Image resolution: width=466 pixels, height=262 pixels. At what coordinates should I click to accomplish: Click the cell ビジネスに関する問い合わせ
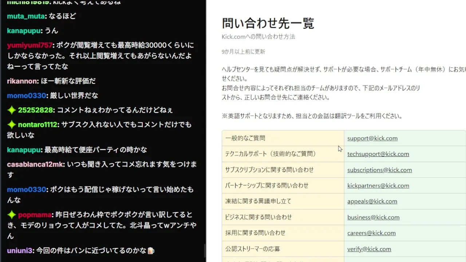point(283,217)
